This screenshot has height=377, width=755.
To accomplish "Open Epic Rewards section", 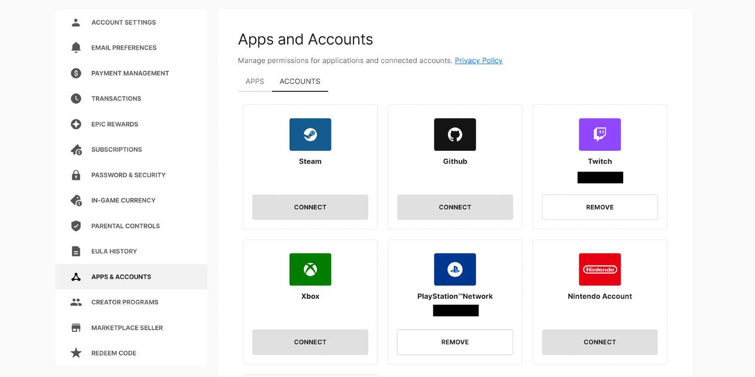I will pyautogui.click(x=131, y=124).
